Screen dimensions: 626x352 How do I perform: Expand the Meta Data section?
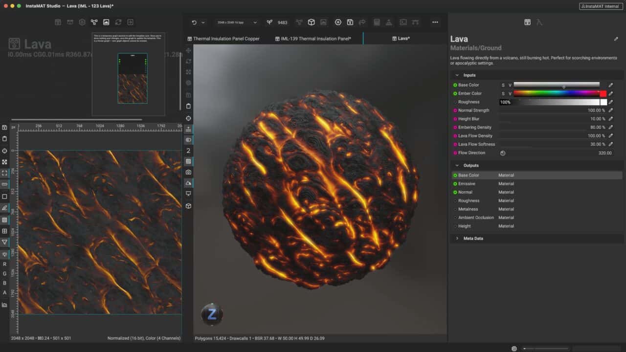coord(457,239)
